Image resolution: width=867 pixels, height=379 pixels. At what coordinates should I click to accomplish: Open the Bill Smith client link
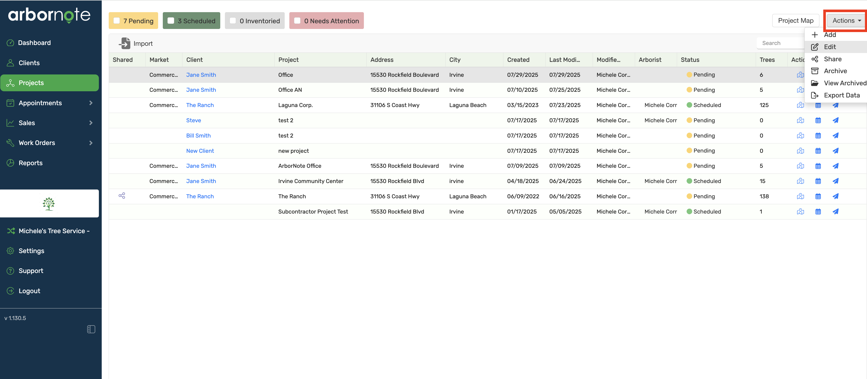(x=198, y=135)
